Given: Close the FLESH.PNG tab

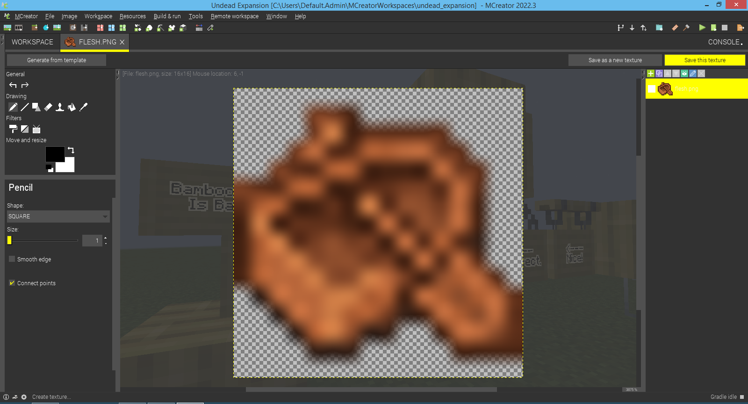Looking at the screenshot, I should 122,42.
